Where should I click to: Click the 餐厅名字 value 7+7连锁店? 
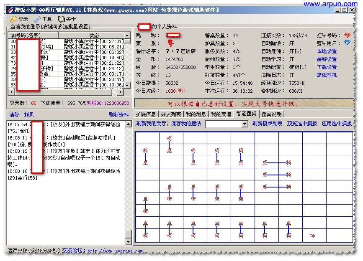coord(181,51)
